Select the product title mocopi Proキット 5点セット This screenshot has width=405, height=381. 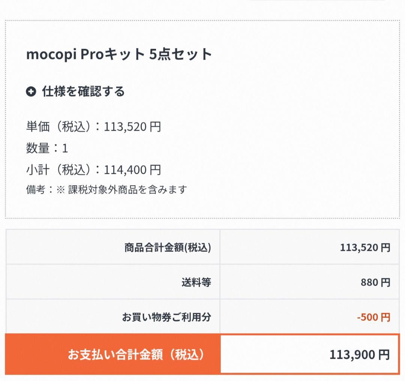point(119,54)
